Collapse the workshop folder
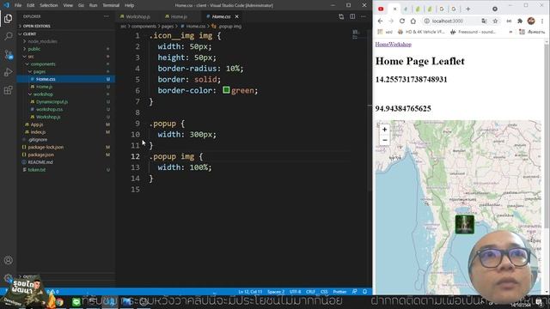550x309 pixels. [43, 94]
